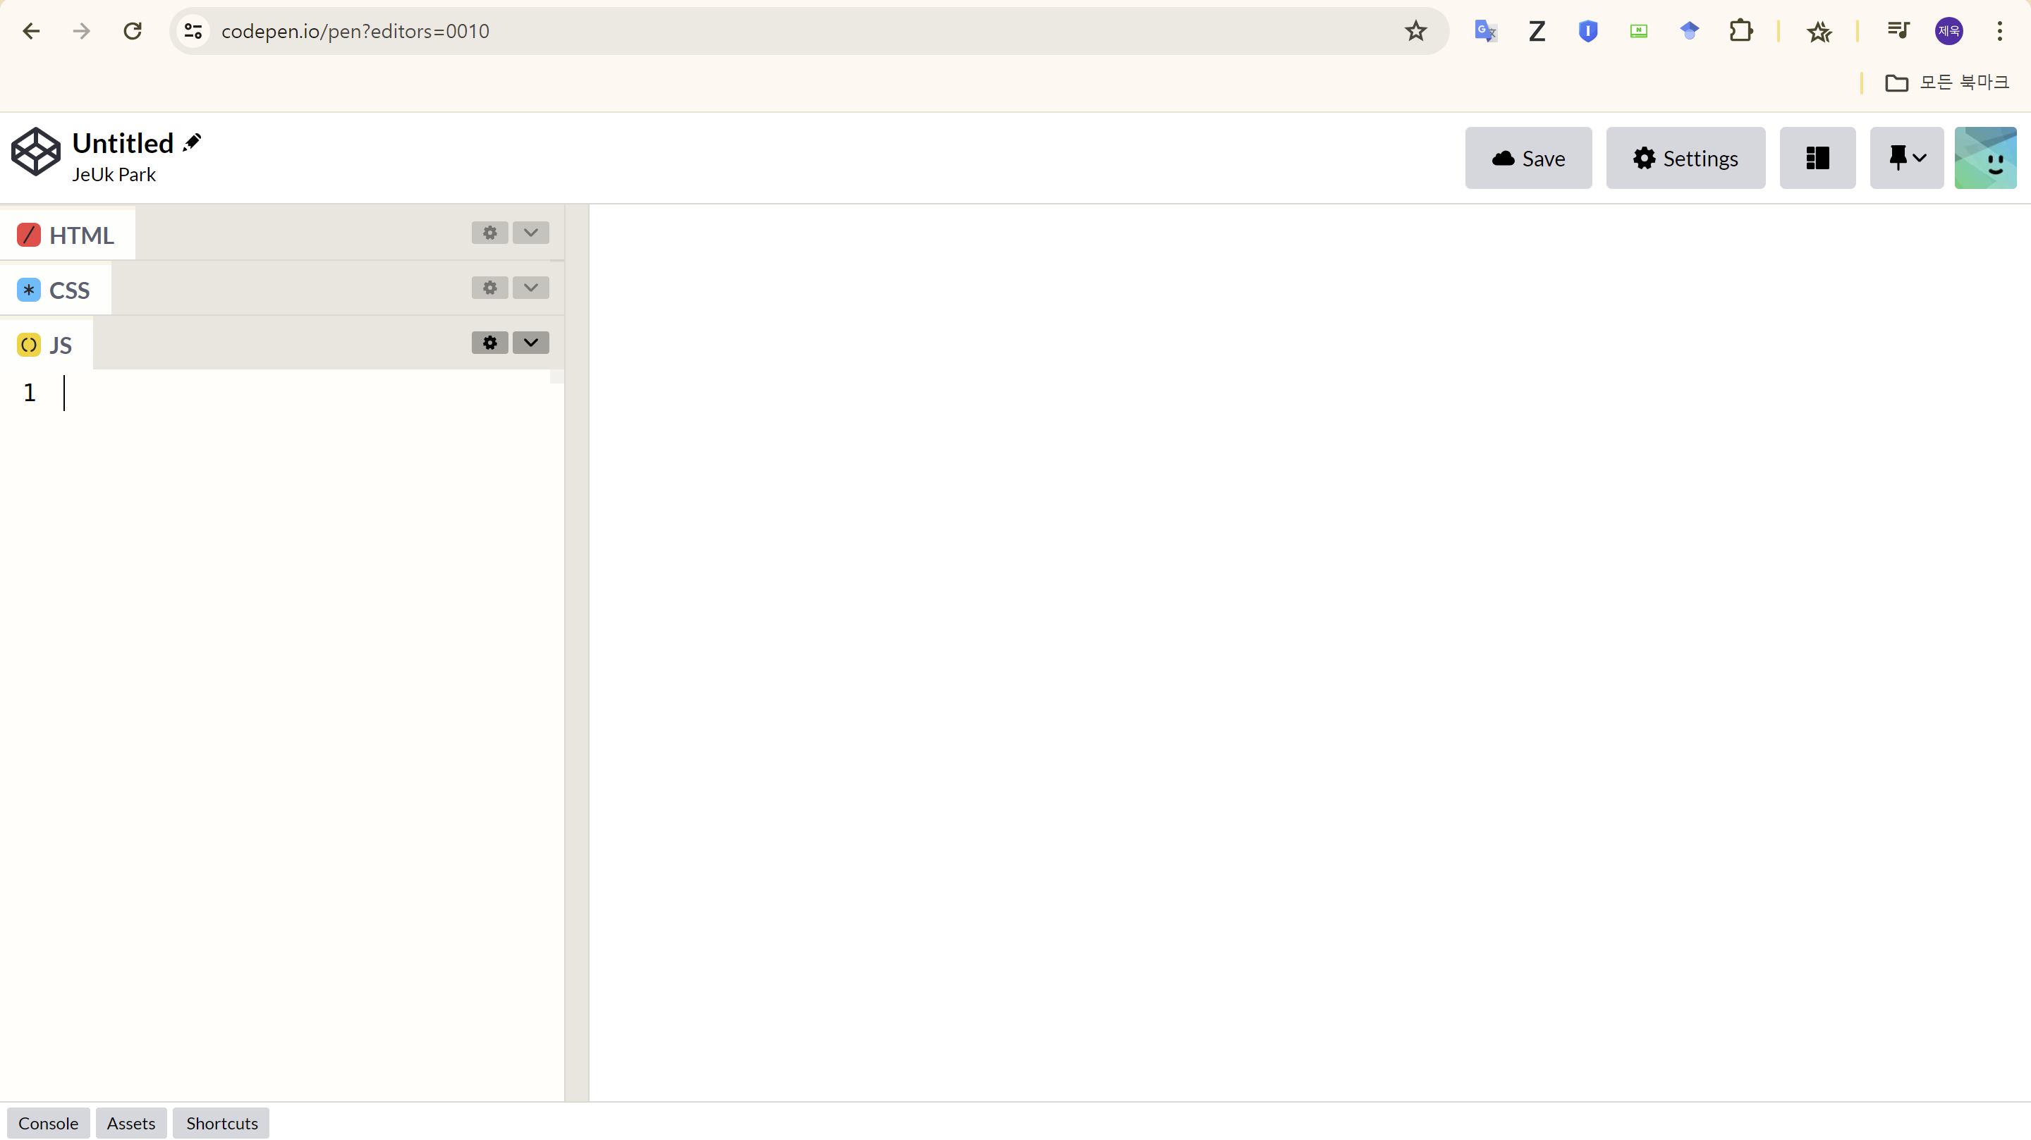Image resolution: width=2031 pixels, height=1140 pixels.
Task: Bookmark this page with the star icon
Action: click(x=1415, y=32)
